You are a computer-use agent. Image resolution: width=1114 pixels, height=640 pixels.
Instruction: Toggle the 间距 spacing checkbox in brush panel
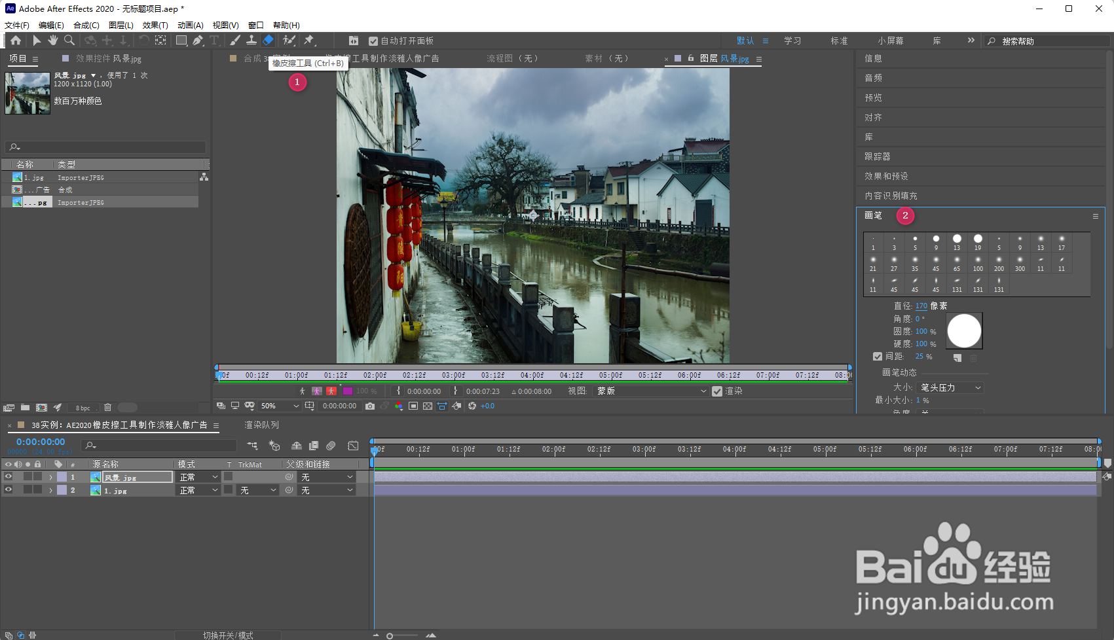point(878,357)
